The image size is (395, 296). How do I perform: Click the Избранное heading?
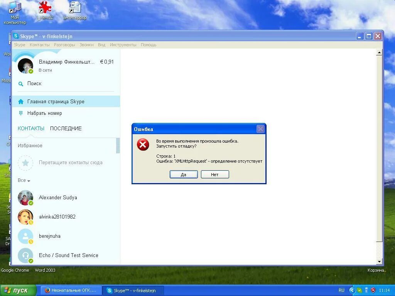point(30,145)
